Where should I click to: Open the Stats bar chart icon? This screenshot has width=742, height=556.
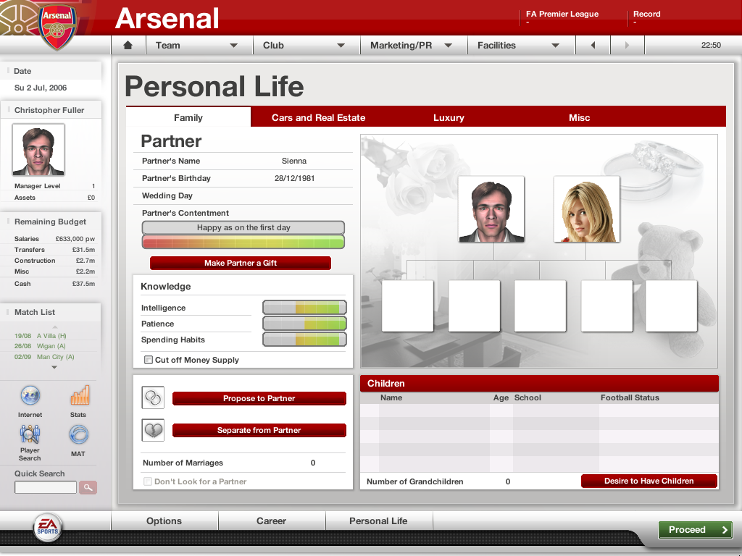tap(79, 396)
